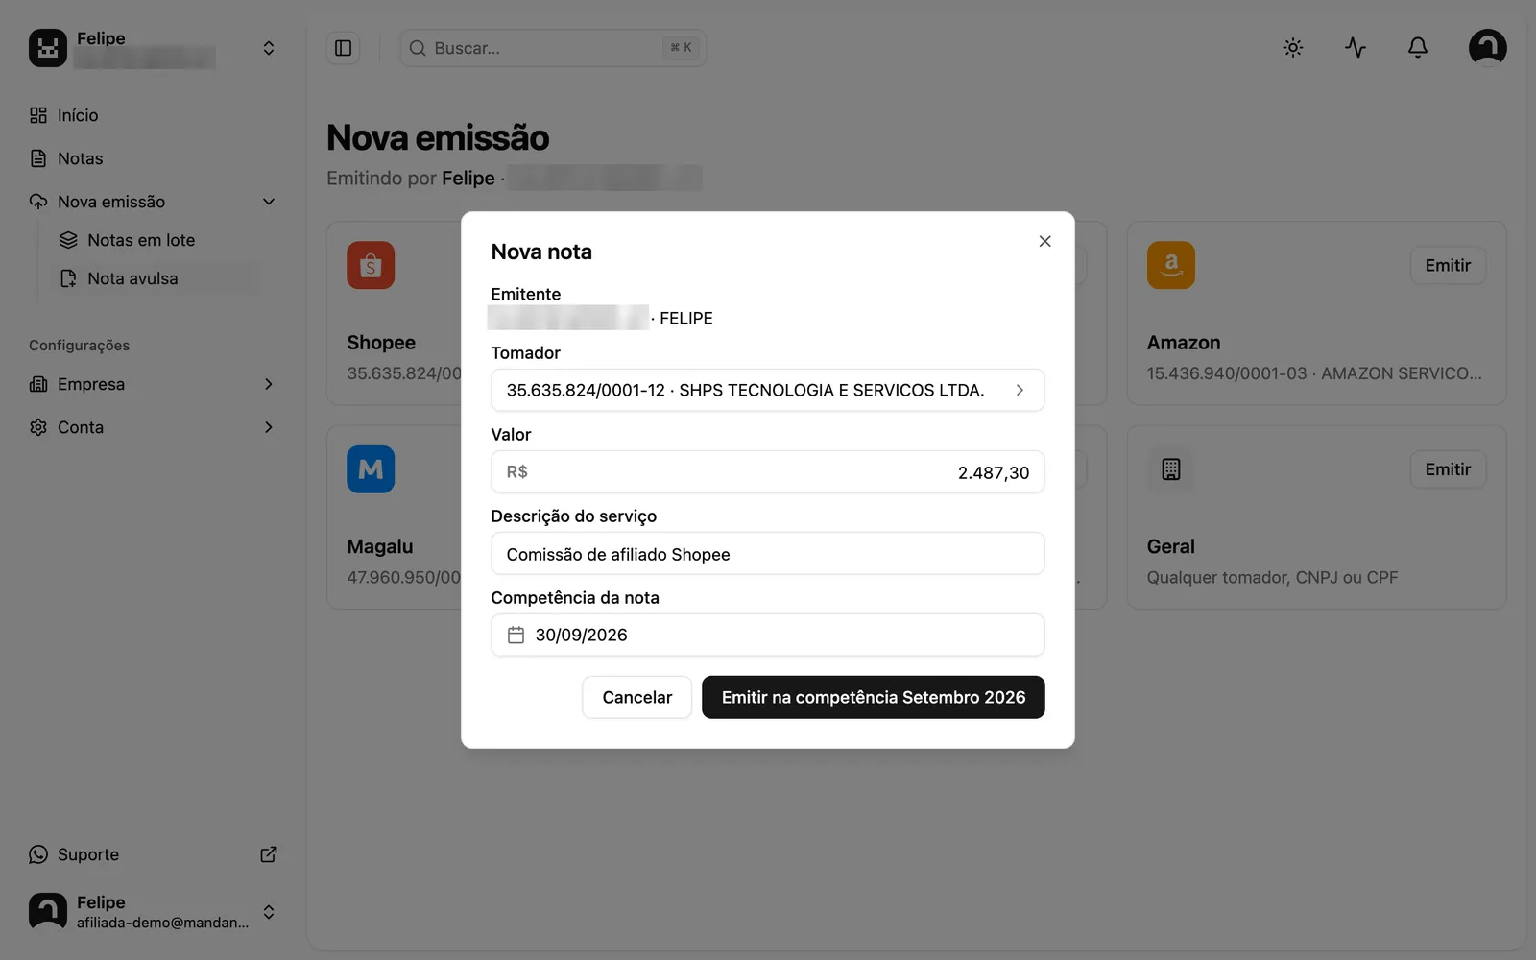Screen dimensions: 1536x960
Task: Click the Shopee card title
Action: click(381, 343)
